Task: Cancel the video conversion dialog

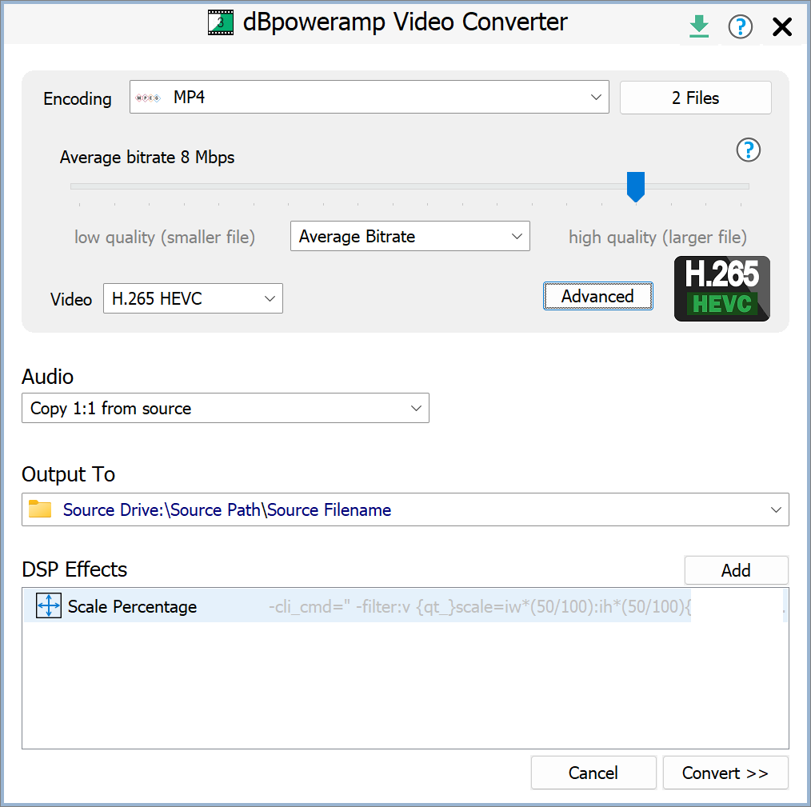Action: tap(593, 773)
